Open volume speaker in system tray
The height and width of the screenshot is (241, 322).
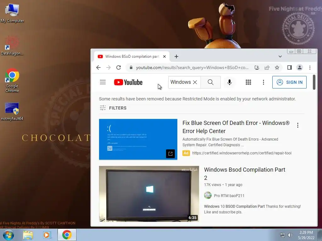tap(290, 235)
